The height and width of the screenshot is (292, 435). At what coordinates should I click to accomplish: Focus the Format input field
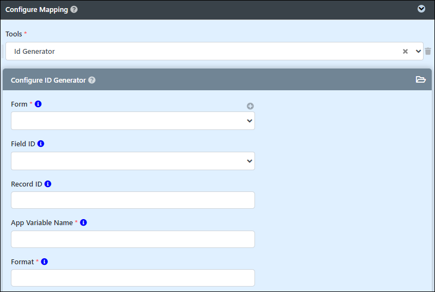pos(133,278)
